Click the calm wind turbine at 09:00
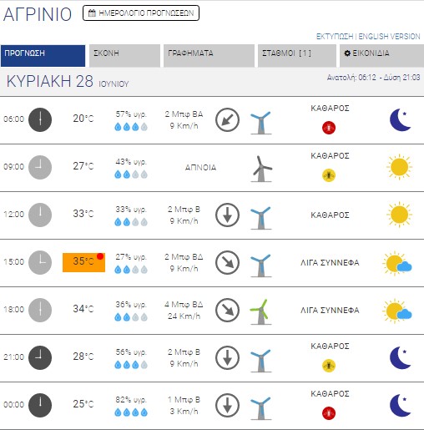Image resolution: width=424 pixels, height=430 pixels. pos(261,169)
